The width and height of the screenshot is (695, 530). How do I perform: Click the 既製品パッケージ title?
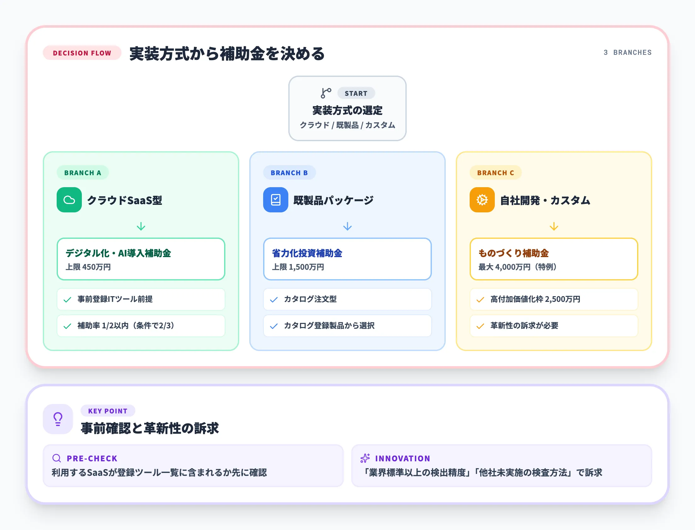(333, 200)
